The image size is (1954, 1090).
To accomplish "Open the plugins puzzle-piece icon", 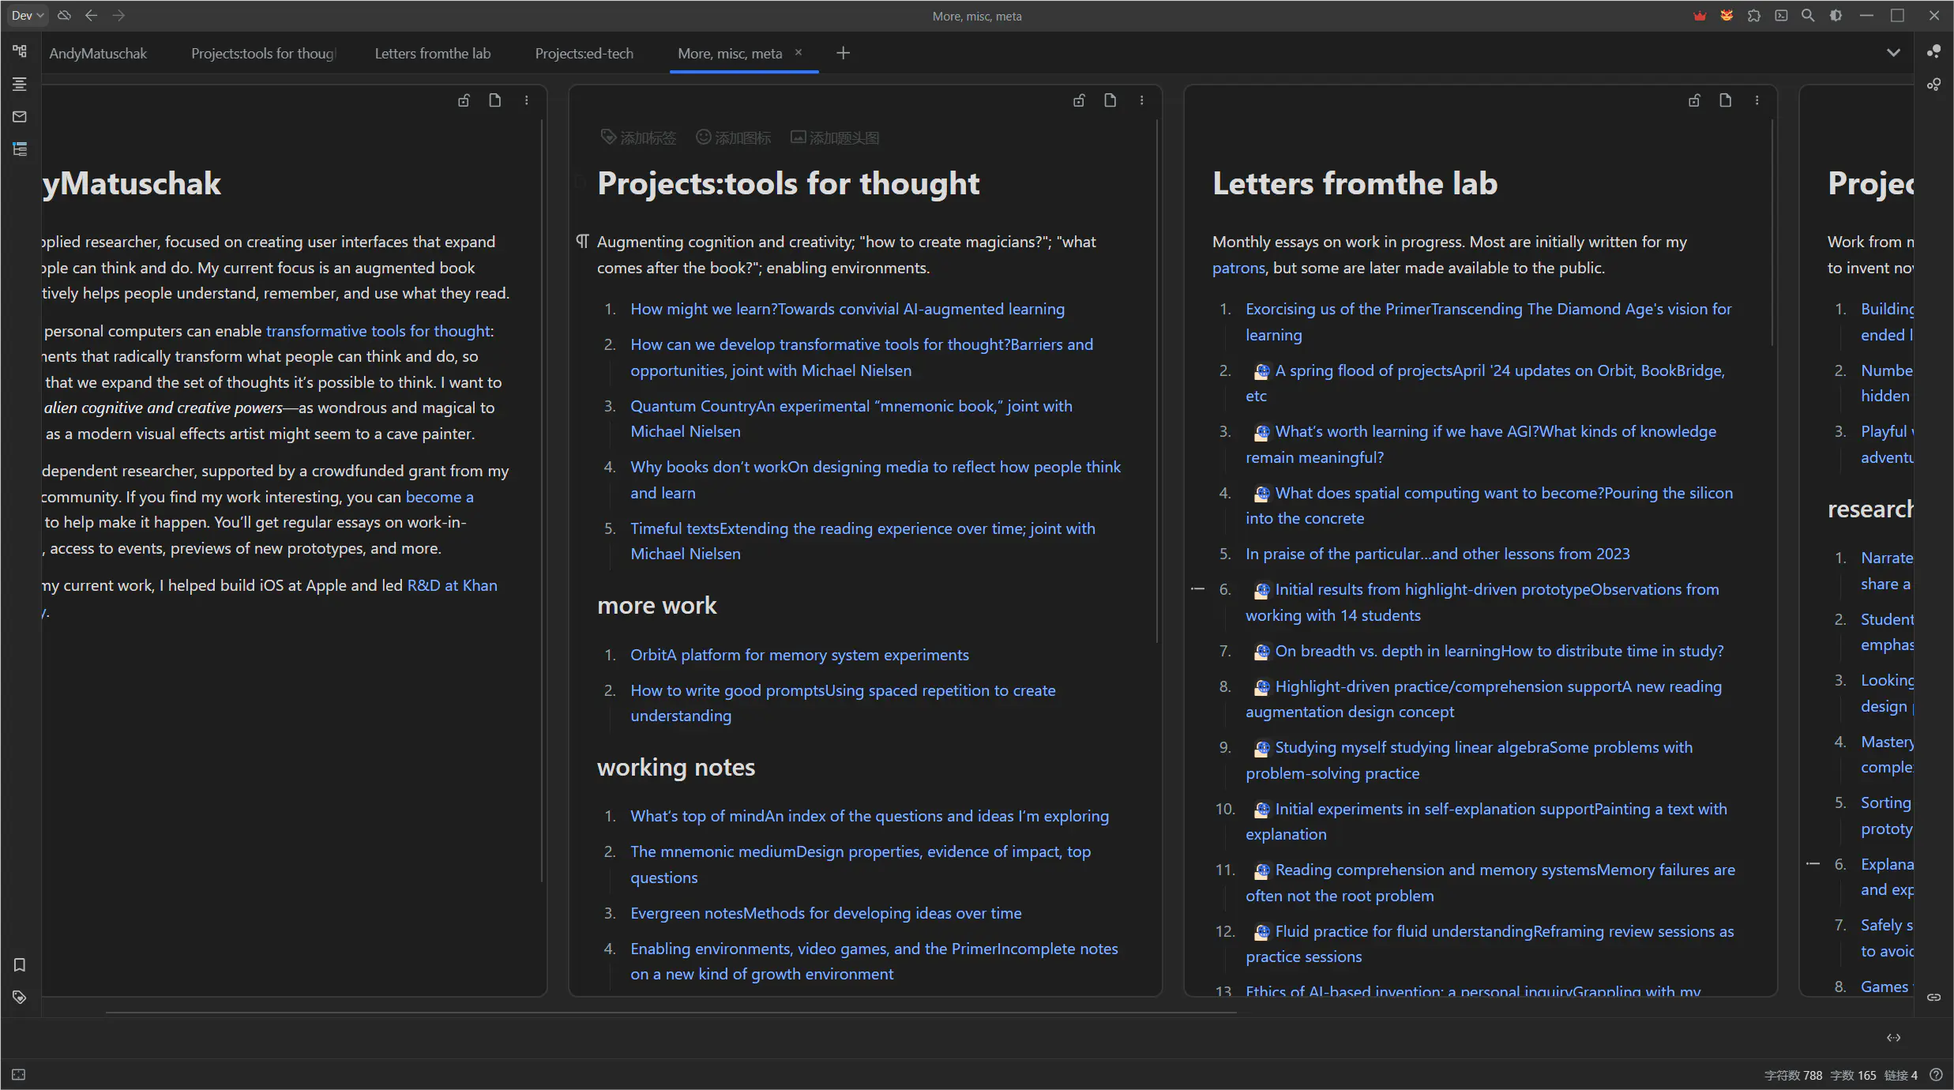I will 1754,16.
